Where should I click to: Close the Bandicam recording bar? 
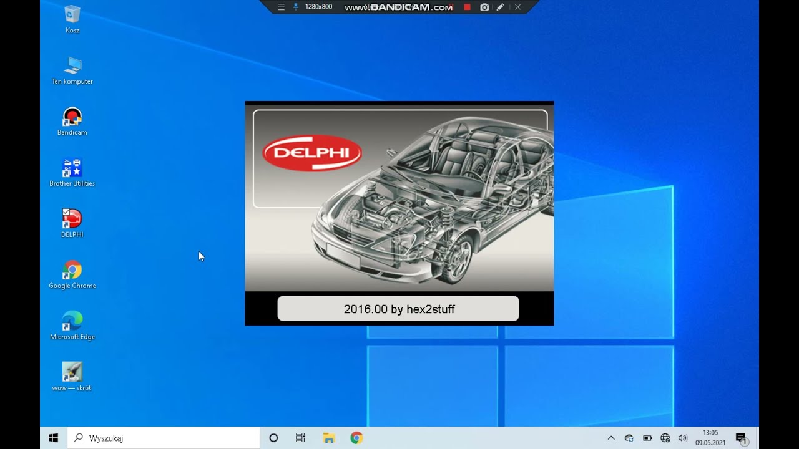coord(517,7)
